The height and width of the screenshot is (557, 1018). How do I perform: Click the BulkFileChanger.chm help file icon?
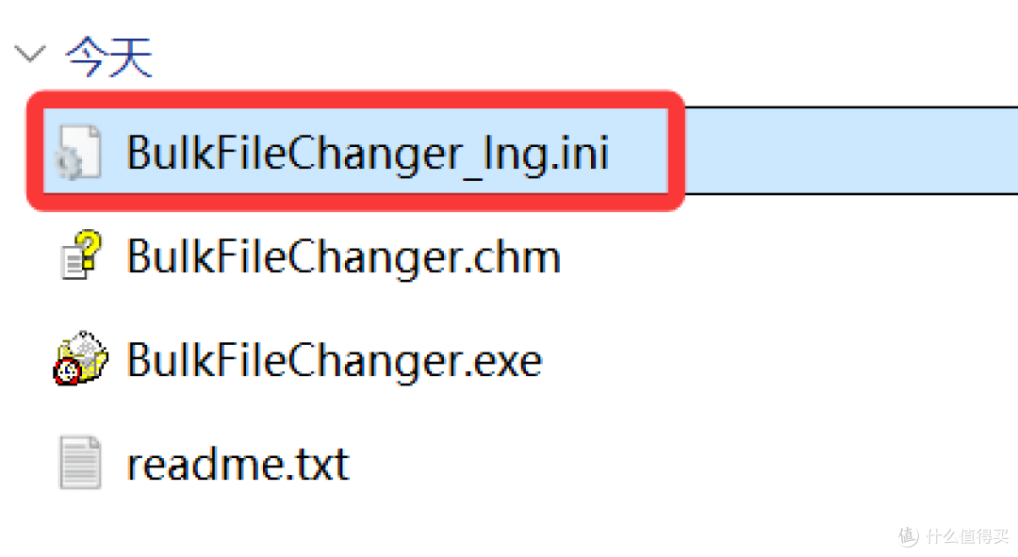(81, 256)
